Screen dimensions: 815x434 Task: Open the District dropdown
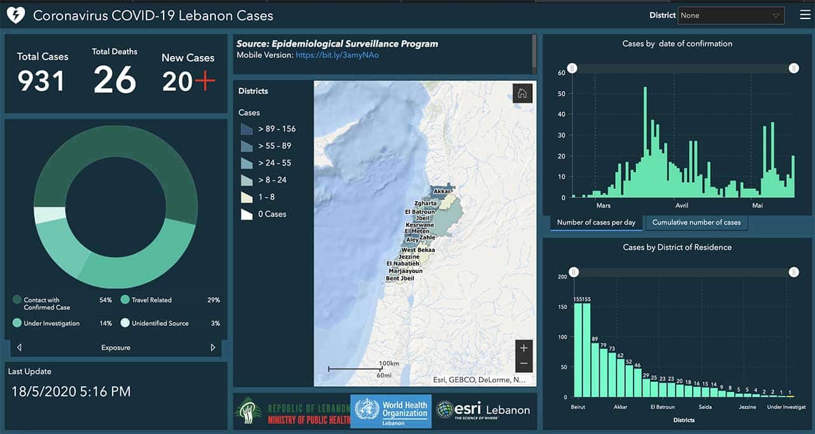point(730,15)
